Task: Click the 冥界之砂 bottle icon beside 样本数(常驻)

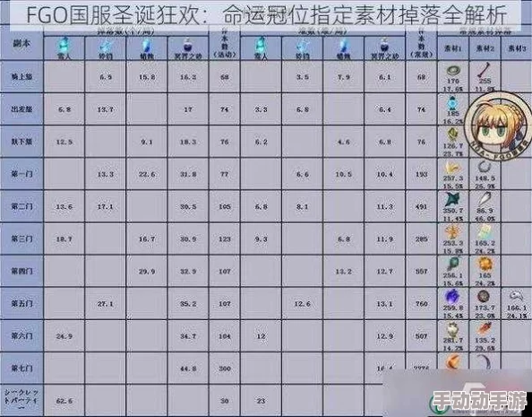Action: pyautogui.click(x=384, y=45)
